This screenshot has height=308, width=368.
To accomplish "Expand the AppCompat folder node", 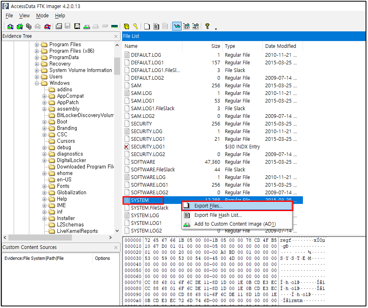I will (44, 96).
